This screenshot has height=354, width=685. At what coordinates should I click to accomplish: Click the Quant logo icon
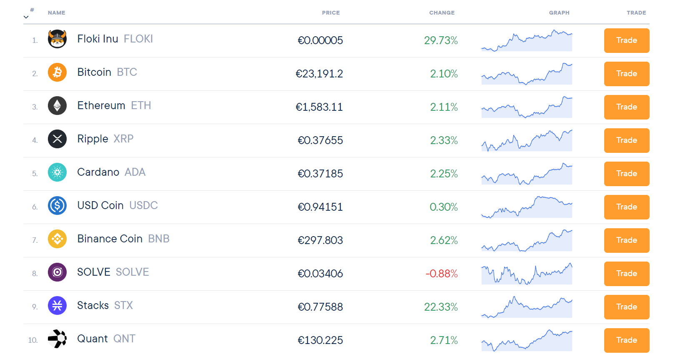pos(57,339)
